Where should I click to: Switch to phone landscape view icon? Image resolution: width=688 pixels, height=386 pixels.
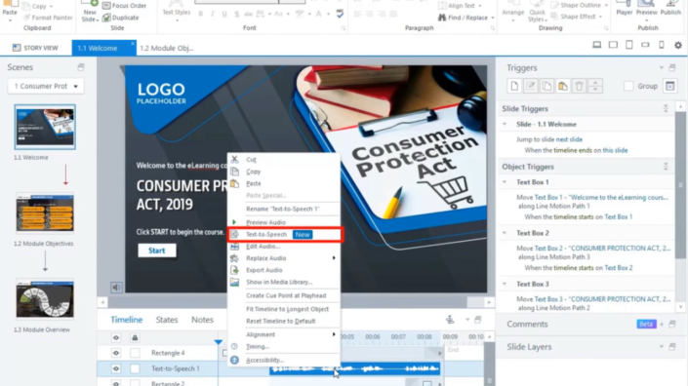(x=645, y=45)
